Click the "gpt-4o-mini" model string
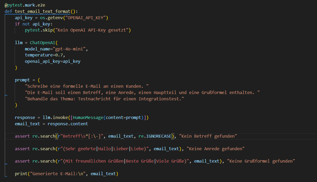317x182 pixels. pos(71,49)
